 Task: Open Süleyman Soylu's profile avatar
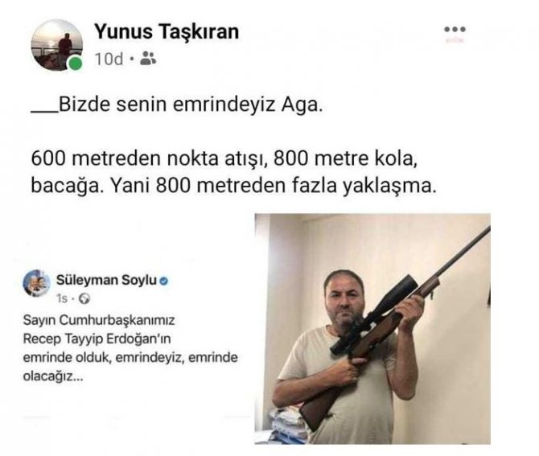(x=36, y=283)
